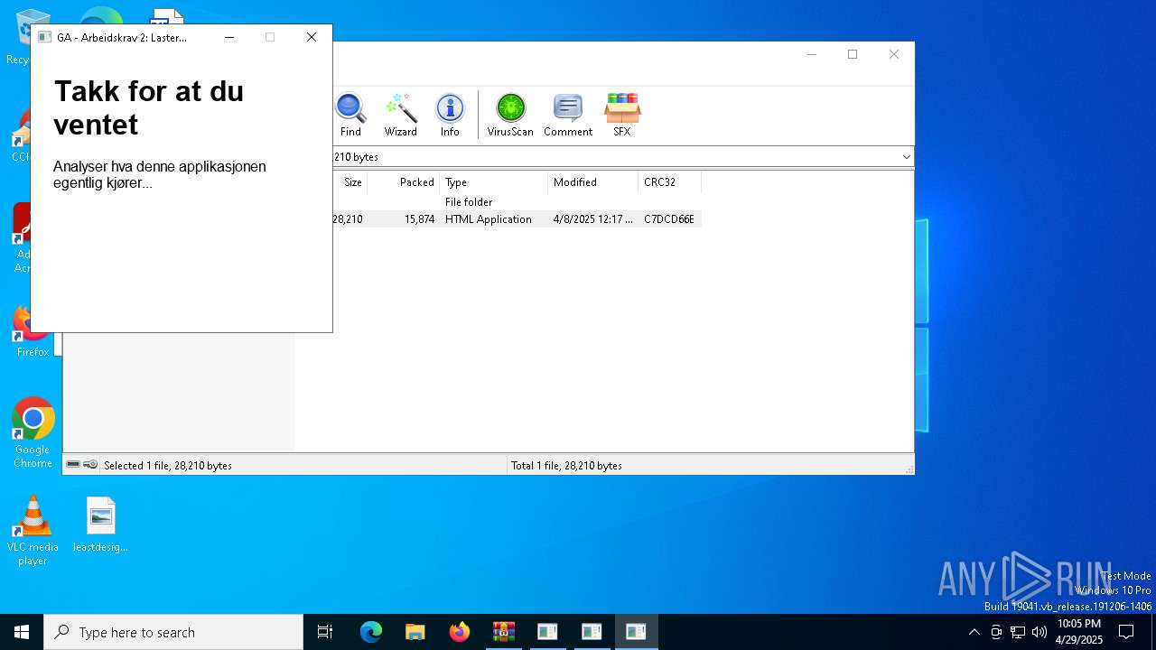The image size is (1156, 650).
Task: Minimize the WinRAR window
Action: (x=811, y=54)
